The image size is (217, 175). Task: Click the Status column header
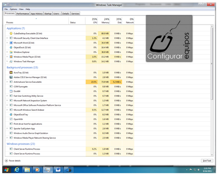tap(77, 21)
